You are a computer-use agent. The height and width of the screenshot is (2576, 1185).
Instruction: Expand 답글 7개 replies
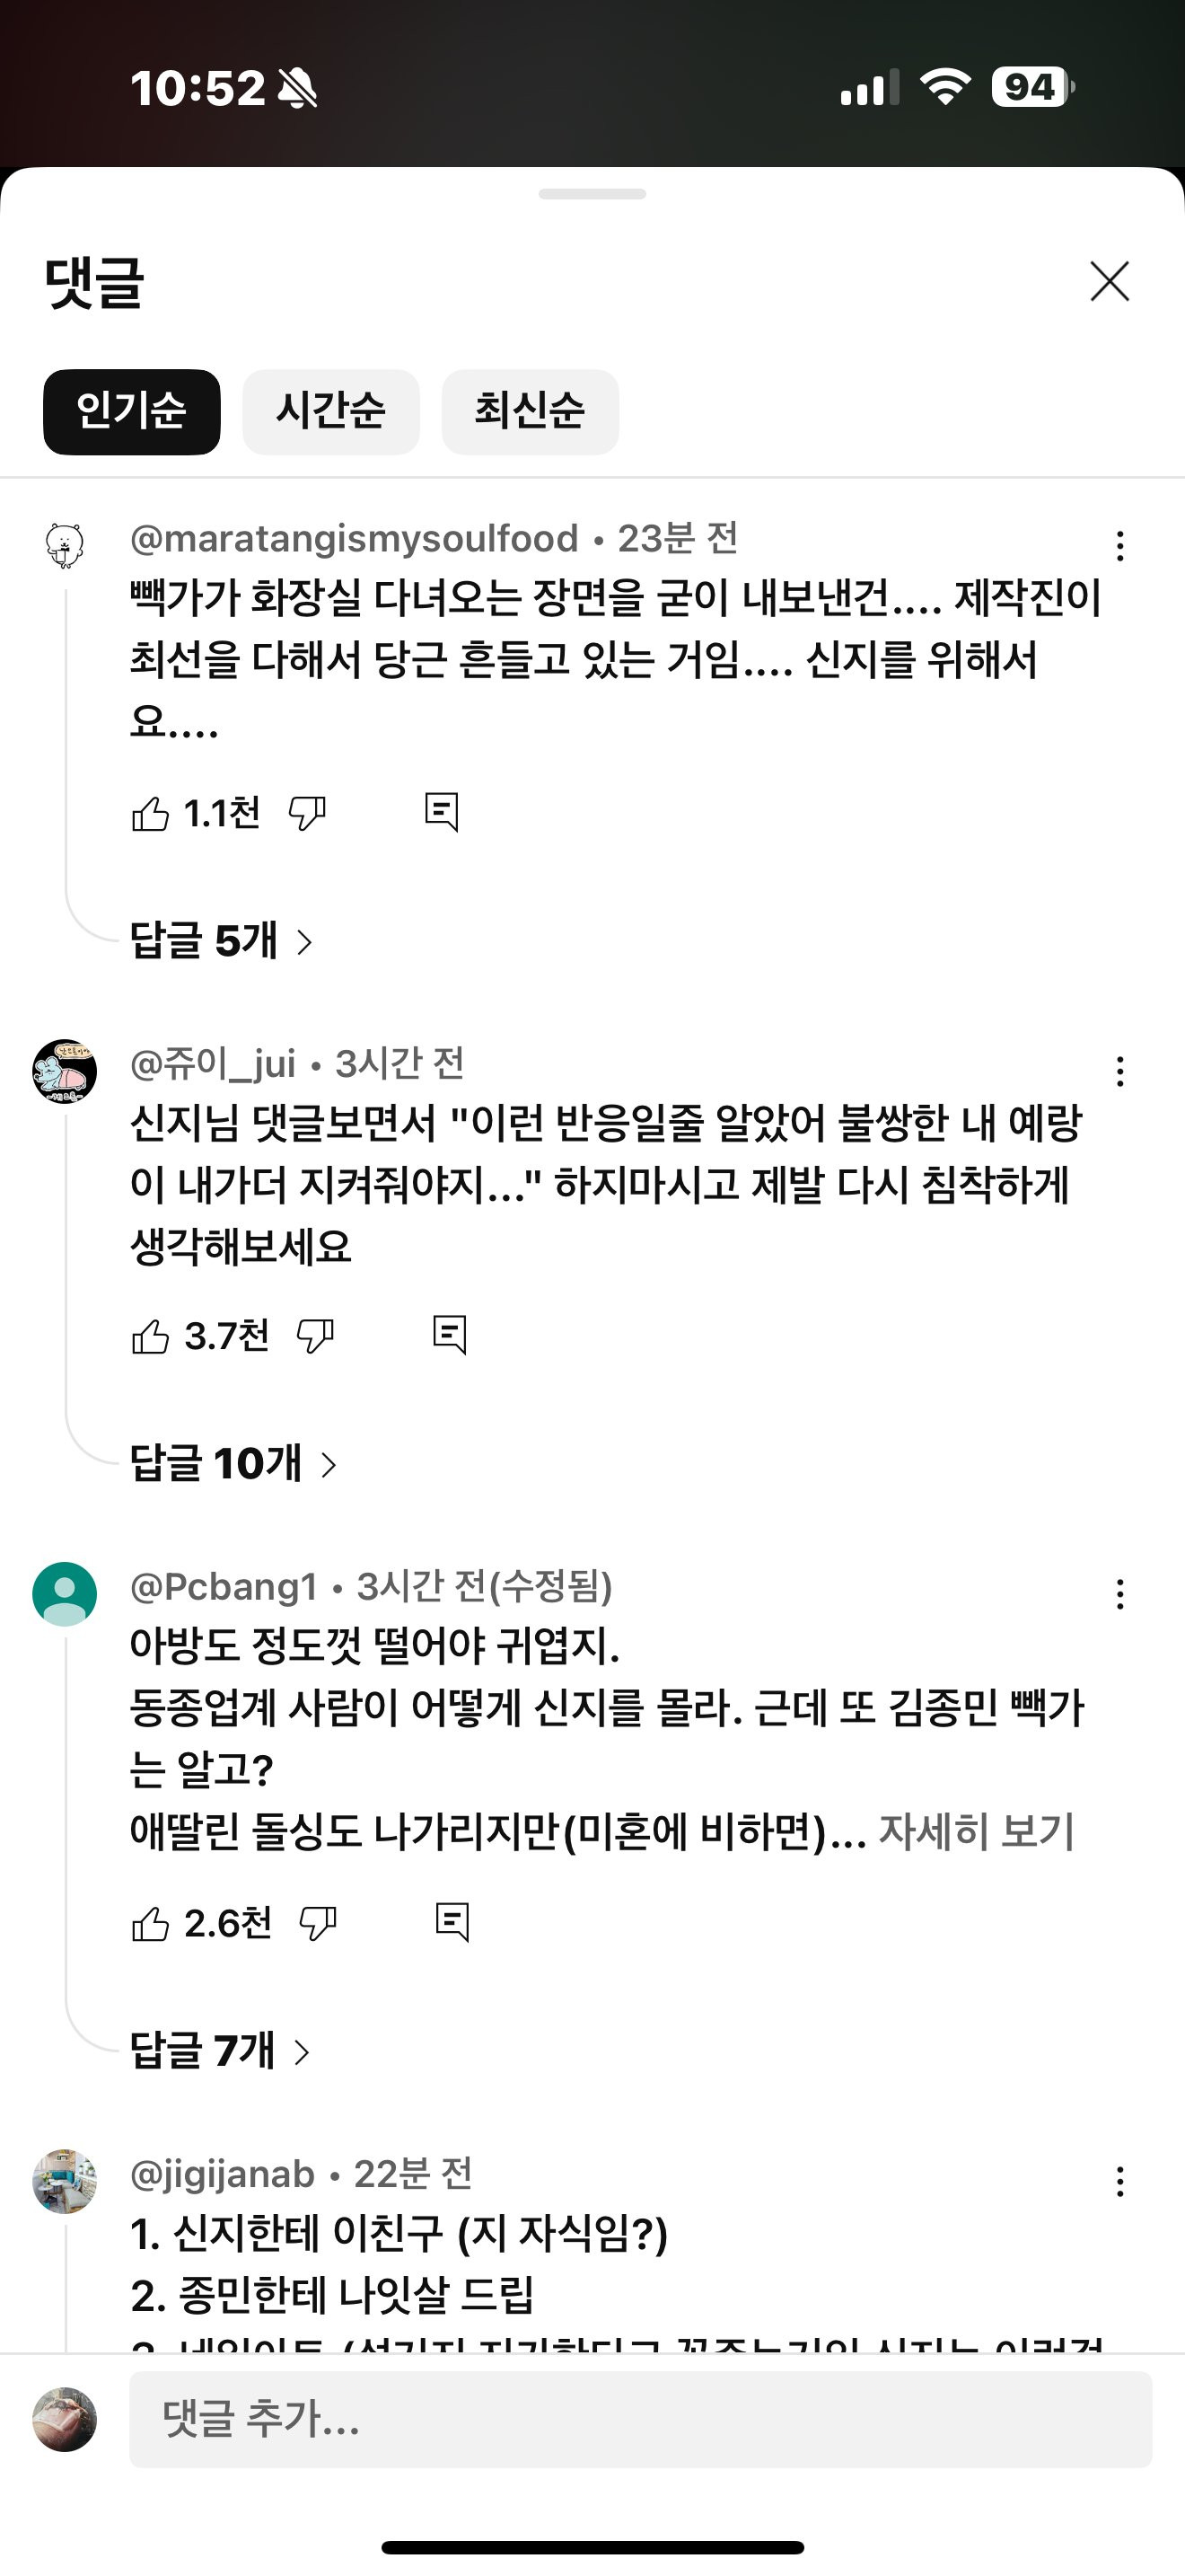(220, 2051)
